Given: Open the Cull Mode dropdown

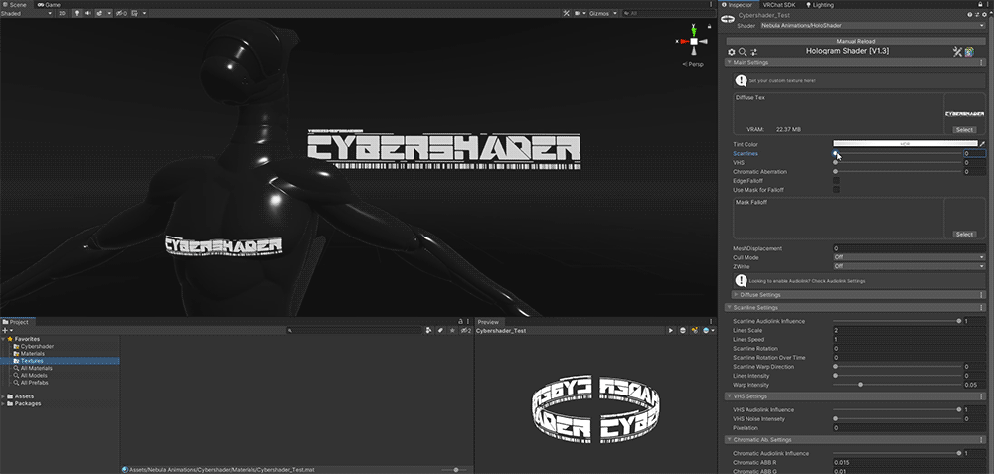Looking at the screenshot, I should click(x=909, y=257).
